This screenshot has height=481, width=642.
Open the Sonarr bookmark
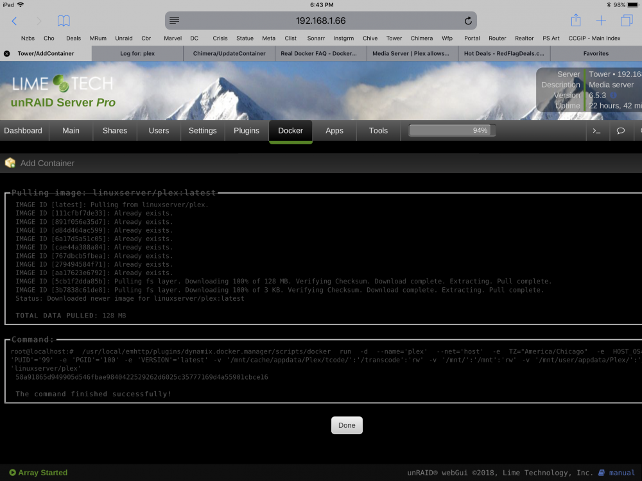coord(316,38)
